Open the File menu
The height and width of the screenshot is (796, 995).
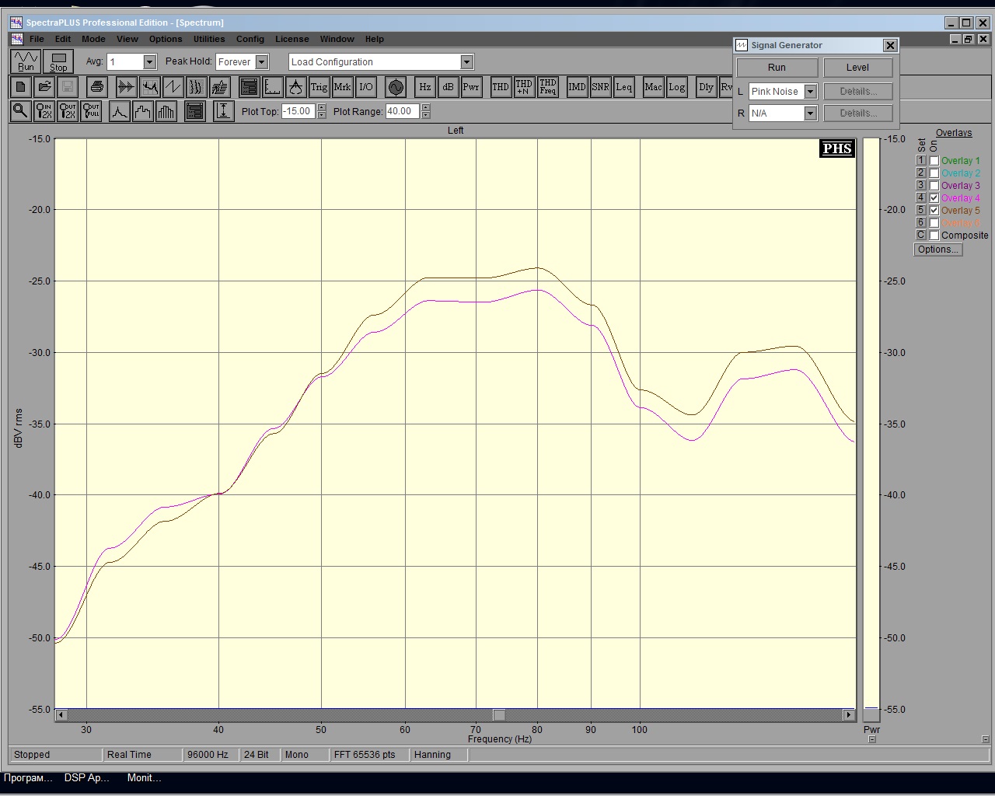pos(37,39)
